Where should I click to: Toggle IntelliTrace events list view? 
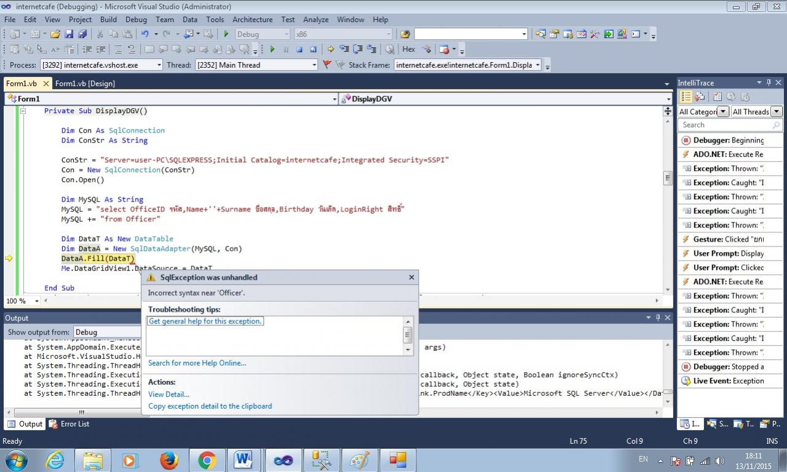[686, 96]
